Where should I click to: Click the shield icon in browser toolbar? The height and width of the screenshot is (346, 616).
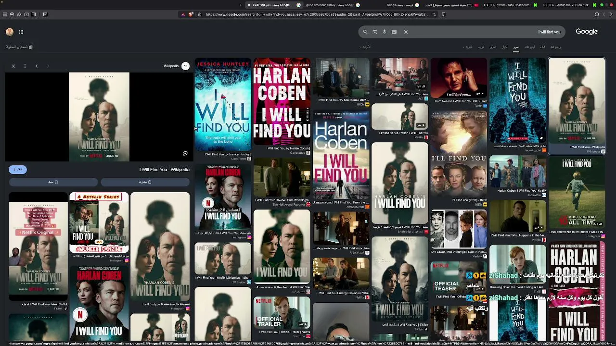pyautogui.click(x=12, y=14)
